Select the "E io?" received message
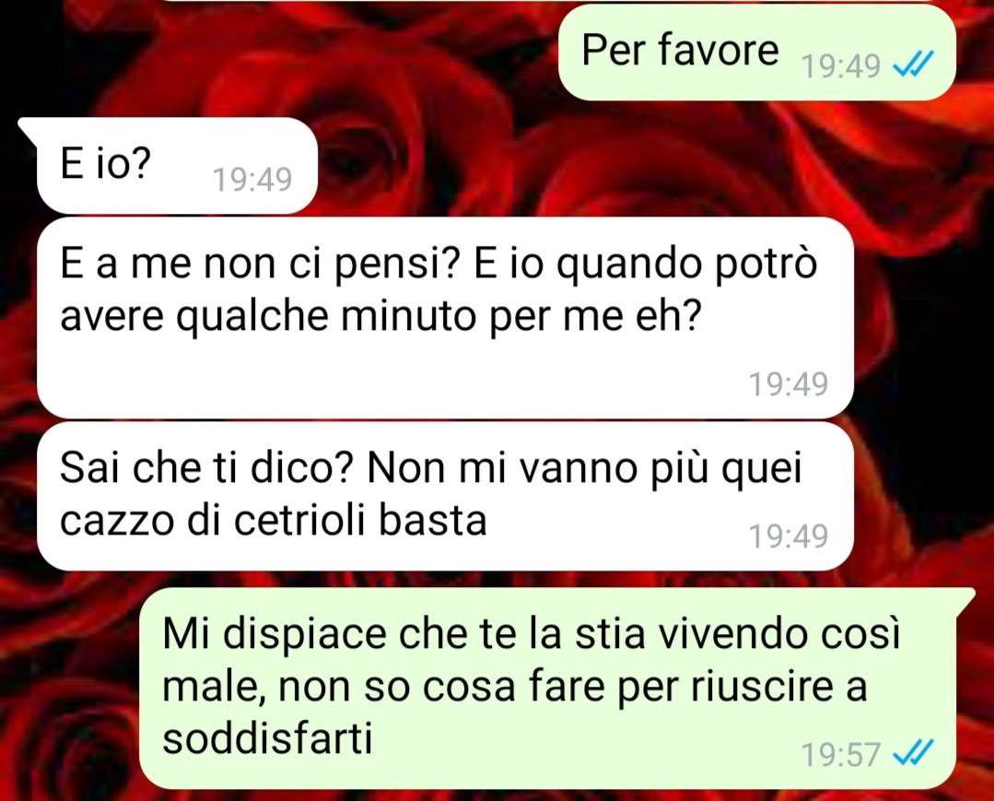The width and height of the screenshot is (994, 801). pos(176,166)
